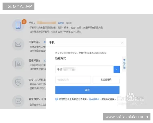
Task: Click the link after 密保问题 label
Action: click(45, 61)
